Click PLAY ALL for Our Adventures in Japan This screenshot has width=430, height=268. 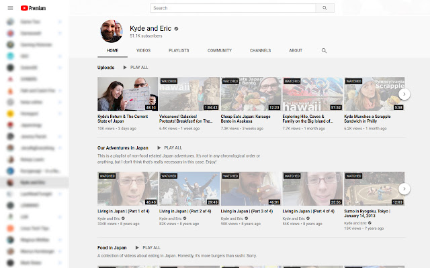[x=173, y=147]
